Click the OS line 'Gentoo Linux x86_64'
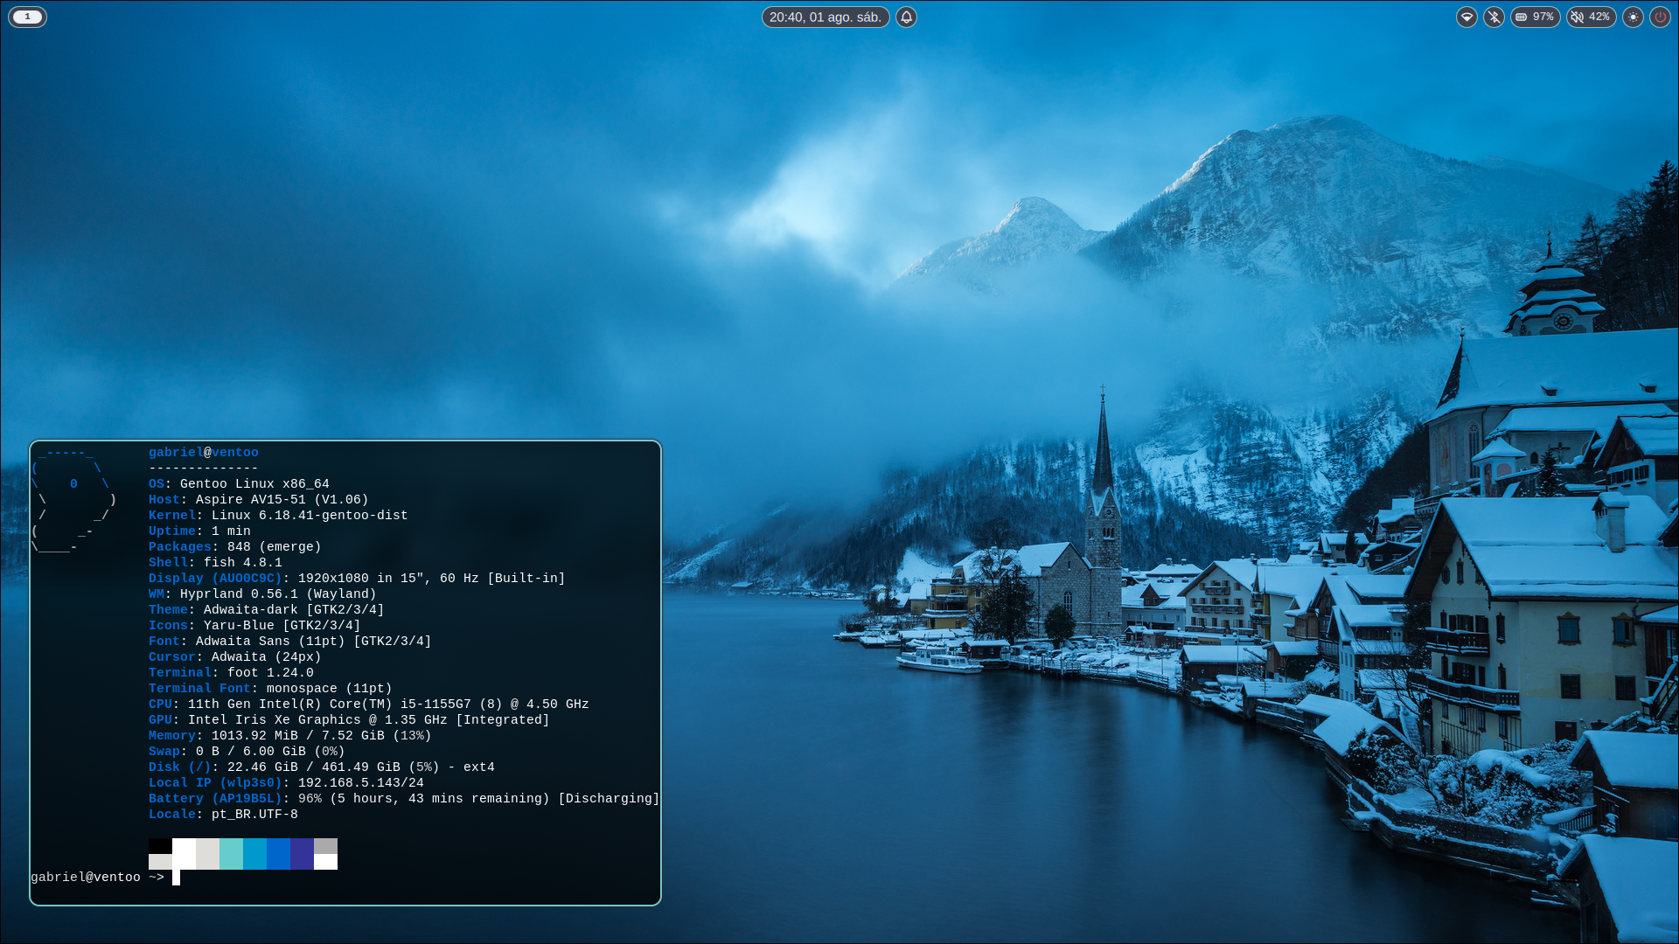Image resolution: width=1679 pixels, height=944 pixels. 239,484
